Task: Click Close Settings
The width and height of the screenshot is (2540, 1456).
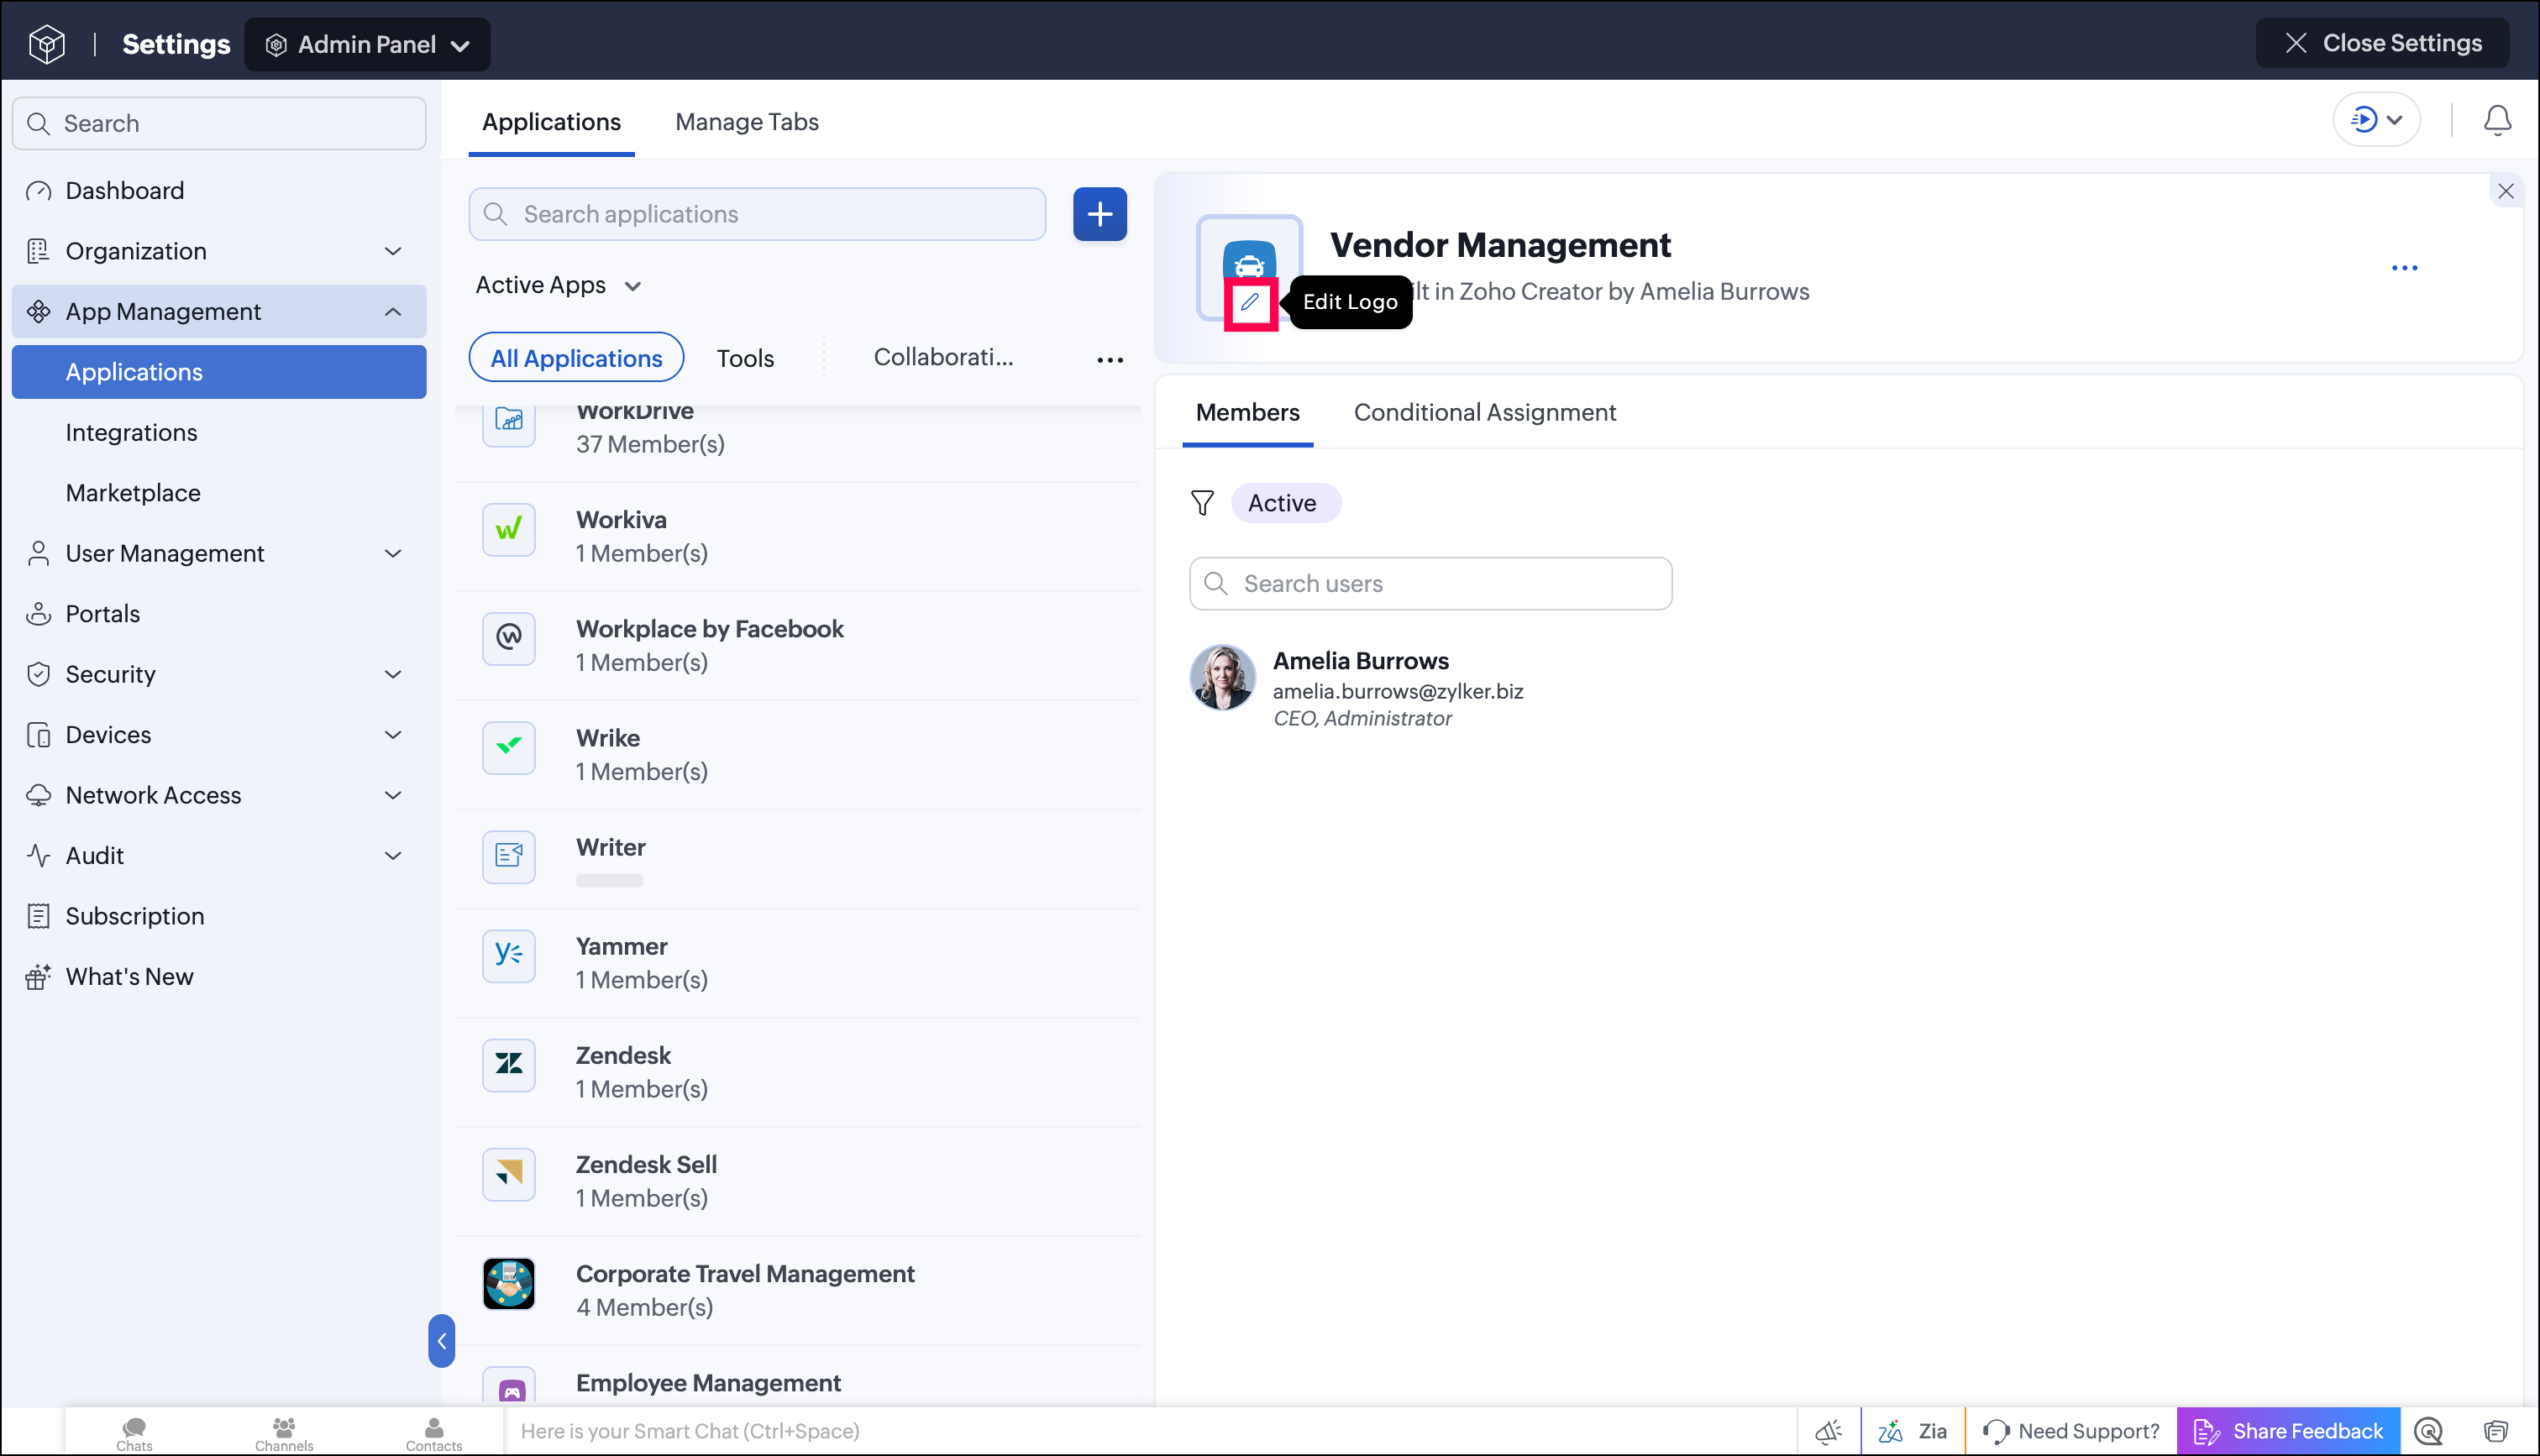Action: tap(2382, 43)
